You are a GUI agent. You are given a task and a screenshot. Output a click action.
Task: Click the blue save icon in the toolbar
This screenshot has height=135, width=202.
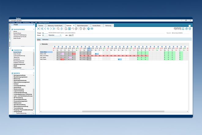tap(69, 29)
